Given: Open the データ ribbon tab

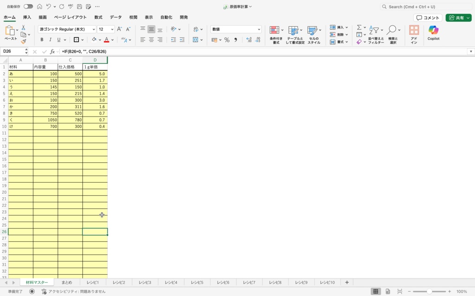Looking at the screenshot, I should pos(116,17).
